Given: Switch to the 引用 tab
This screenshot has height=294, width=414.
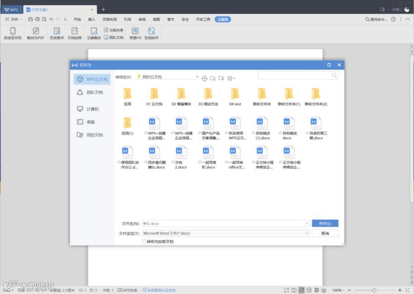Looking at the screenshot, I should (x=128, y=19).
